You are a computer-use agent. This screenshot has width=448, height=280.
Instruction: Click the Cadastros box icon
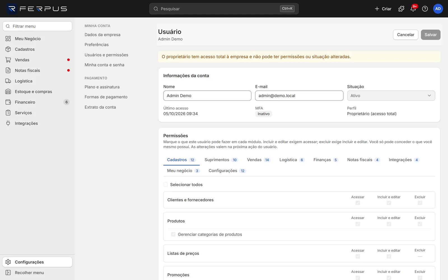pos(8,49)
